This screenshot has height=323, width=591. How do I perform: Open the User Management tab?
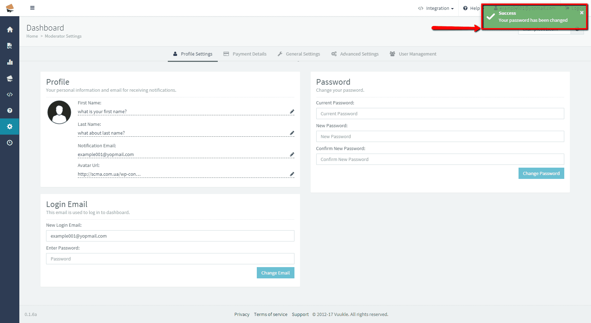click(413, 54)
